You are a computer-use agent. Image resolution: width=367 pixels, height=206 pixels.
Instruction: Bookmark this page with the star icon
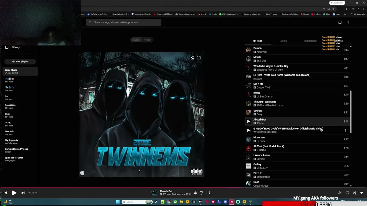tap(333, 9)
